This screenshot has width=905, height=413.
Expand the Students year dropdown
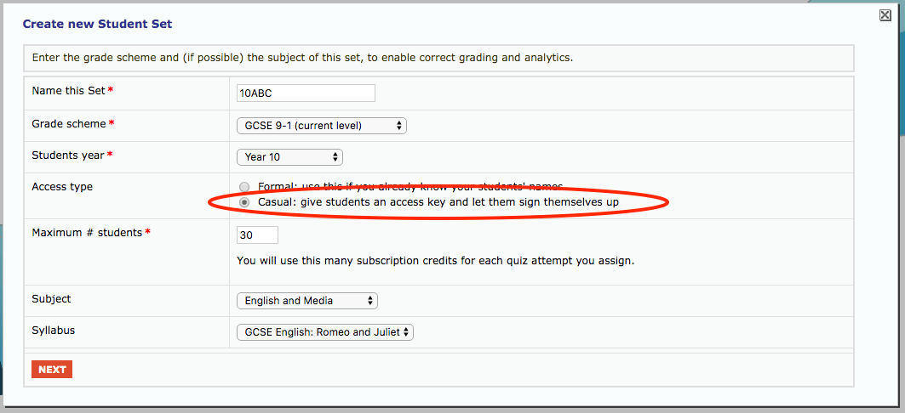289,157
